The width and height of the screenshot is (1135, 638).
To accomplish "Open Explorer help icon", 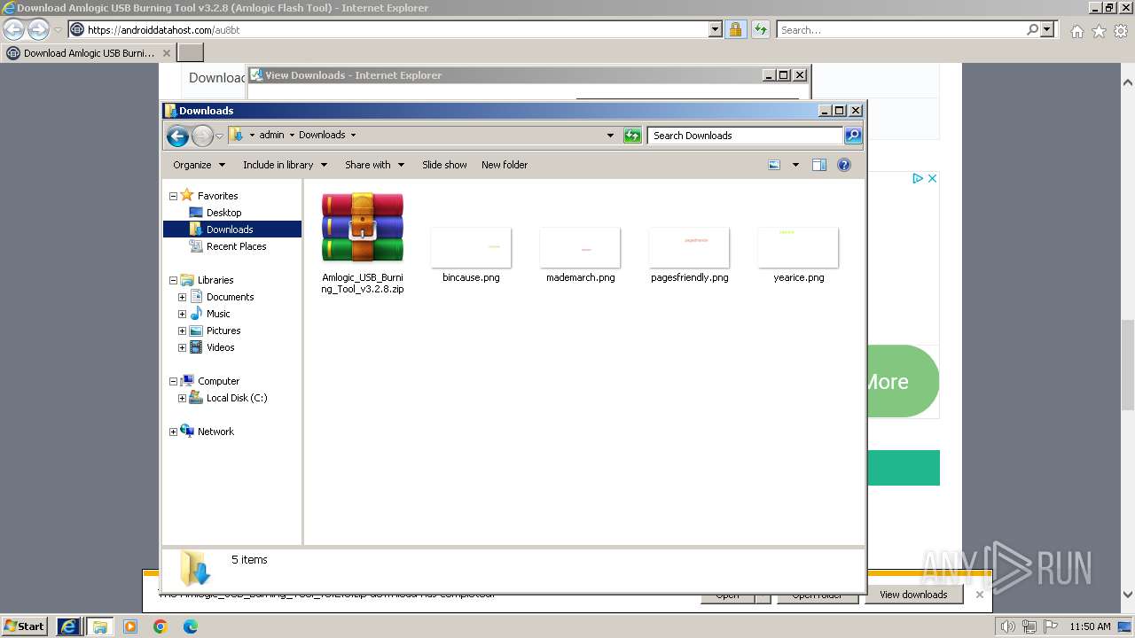I will point(844,165).
